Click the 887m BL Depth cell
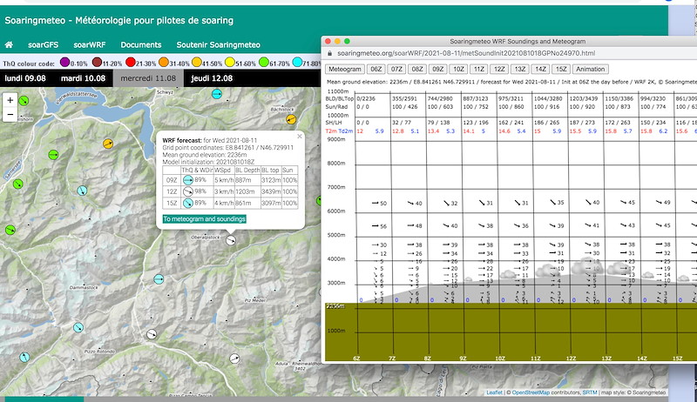697x402 pixels. (247, 180)
